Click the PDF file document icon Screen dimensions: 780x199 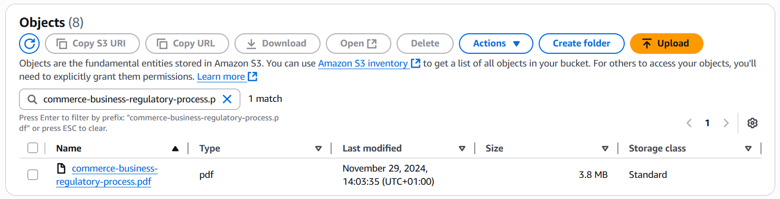(61, 169)
